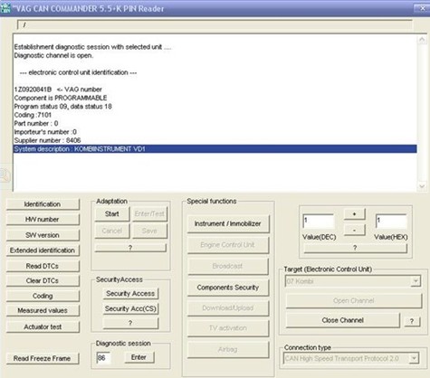Viewport: 430px width, 378px height.
Task: Open channel help question mark
Action: pos(412,321)
